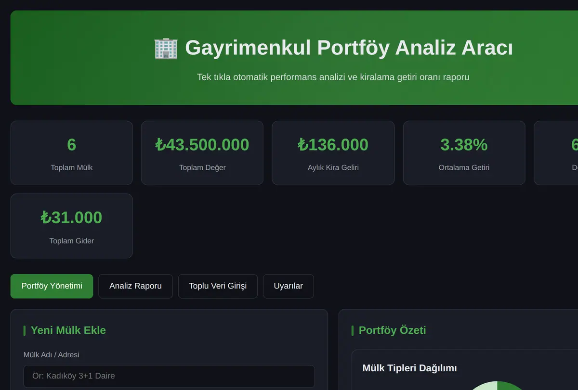Viewport: 578px width, 390px height.
Task: Click the Mülk Adı / Adresi label
Action: [x=52, y=355]
